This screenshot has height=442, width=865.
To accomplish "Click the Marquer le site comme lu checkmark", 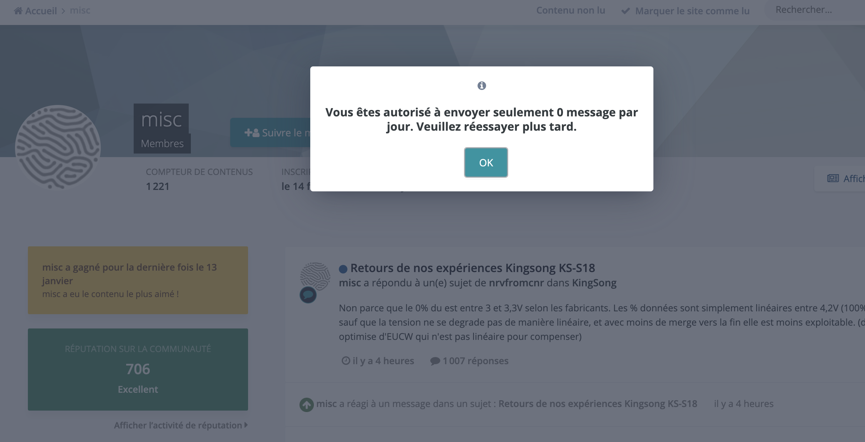I will point(626,11).
